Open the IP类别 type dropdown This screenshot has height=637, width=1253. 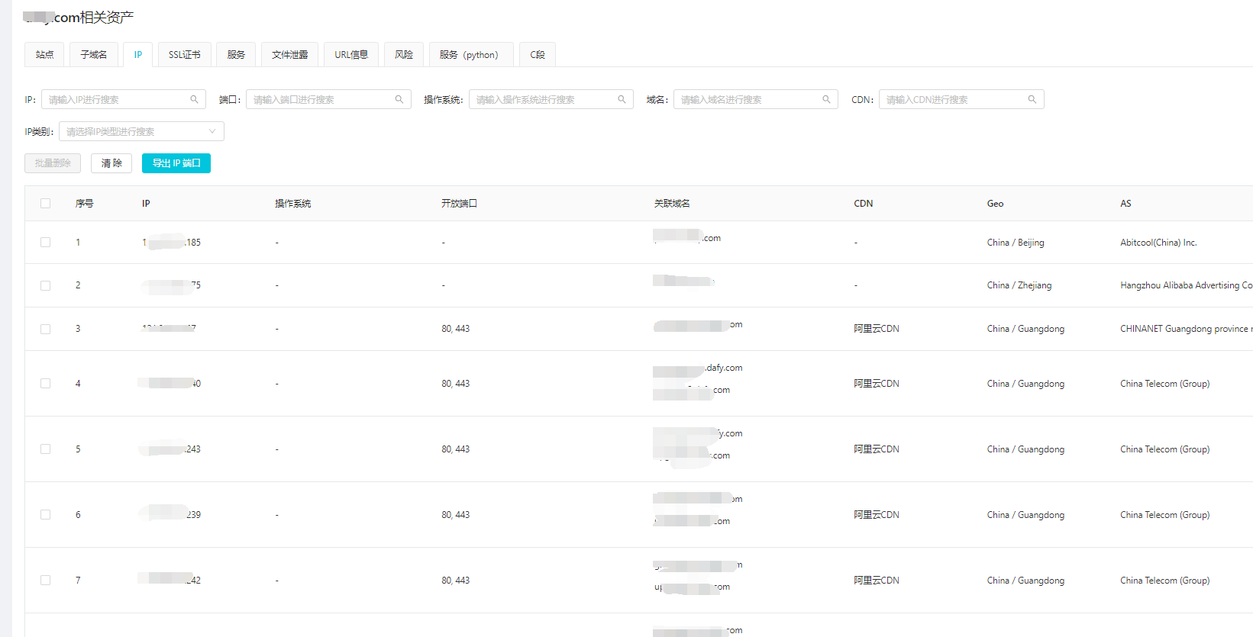(141, 131)
